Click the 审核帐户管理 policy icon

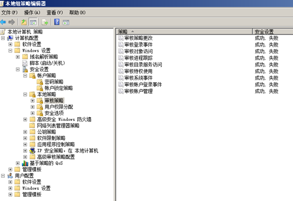[x=121, y=91]
